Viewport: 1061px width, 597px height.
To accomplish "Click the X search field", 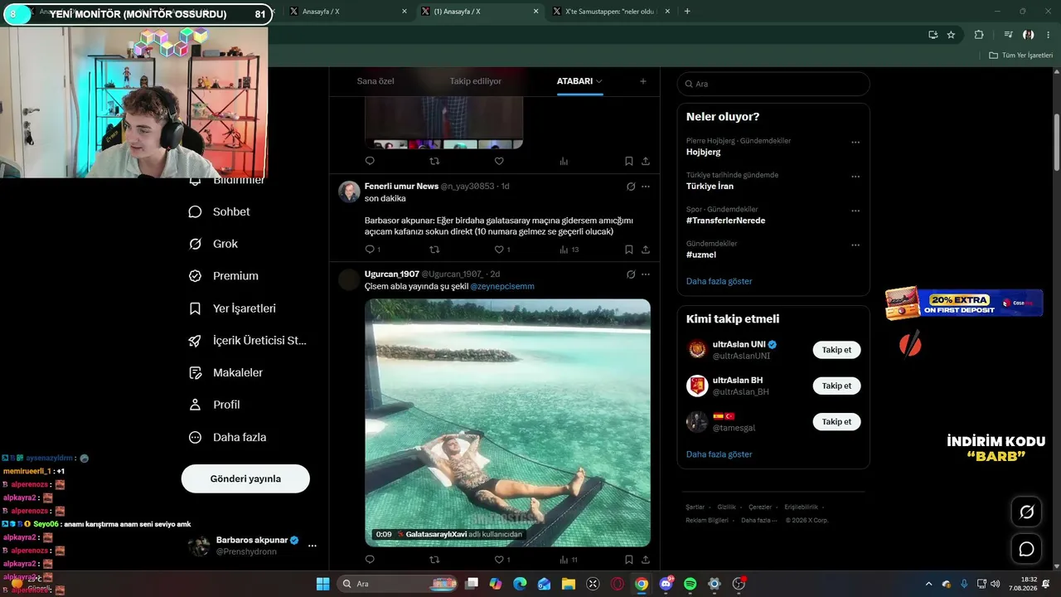I will pyautogui.click(x=773, y=84).
